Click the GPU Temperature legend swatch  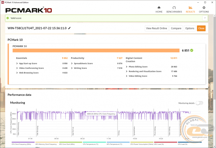(118, 142)
